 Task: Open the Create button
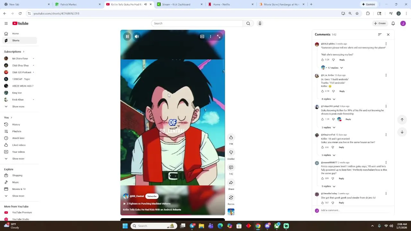(380, 23)
